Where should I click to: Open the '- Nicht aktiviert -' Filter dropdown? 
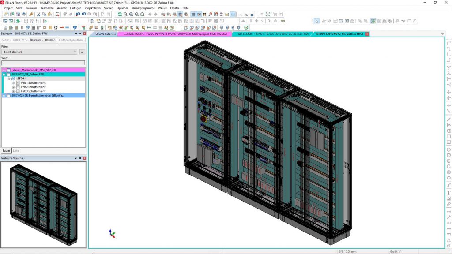39,52
